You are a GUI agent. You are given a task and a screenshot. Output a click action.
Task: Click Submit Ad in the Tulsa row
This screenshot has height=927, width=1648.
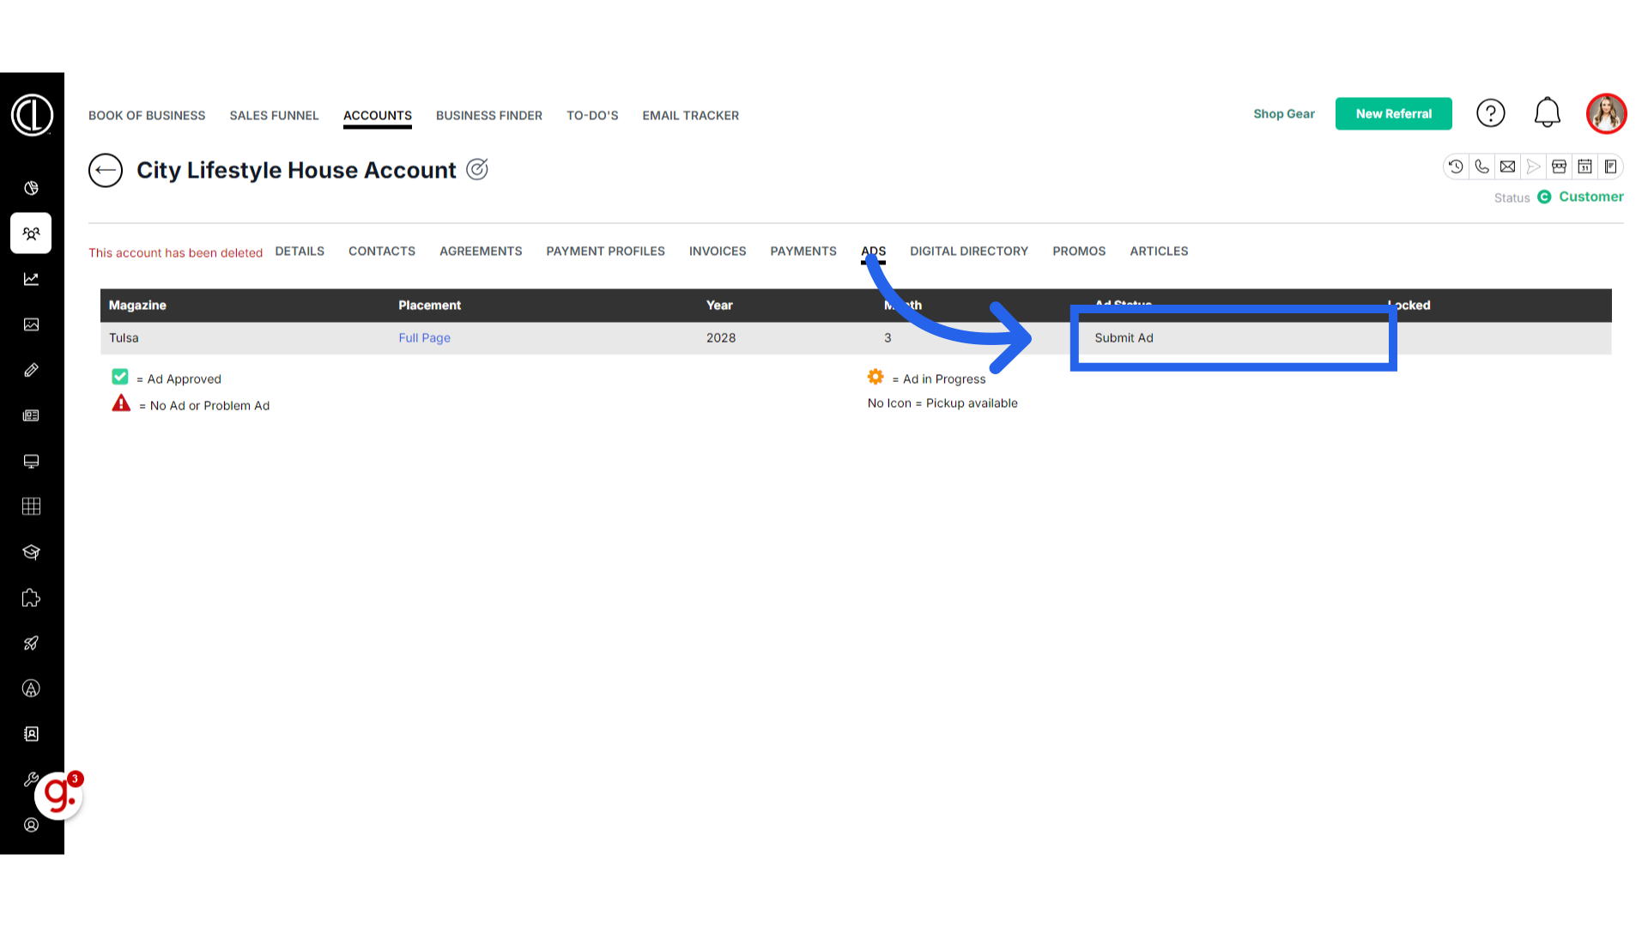tap(1124, 337)
